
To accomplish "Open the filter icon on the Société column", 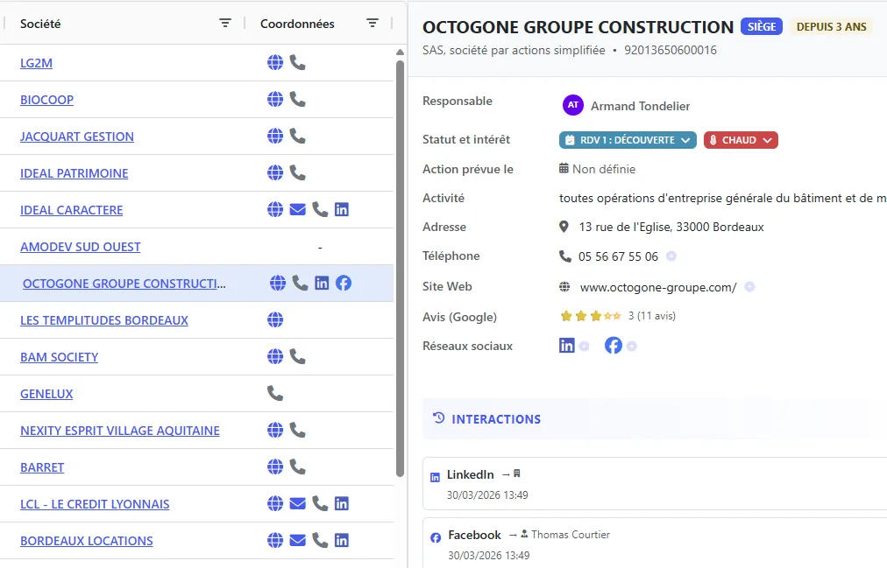I will point(225,23).
